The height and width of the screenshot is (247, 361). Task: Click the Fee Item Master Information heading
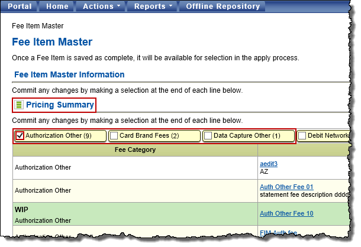(x=69, y=75)
